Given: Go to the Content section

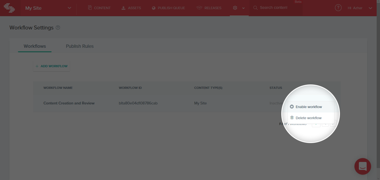Looking at the screenshot, I should click(99, 8).
